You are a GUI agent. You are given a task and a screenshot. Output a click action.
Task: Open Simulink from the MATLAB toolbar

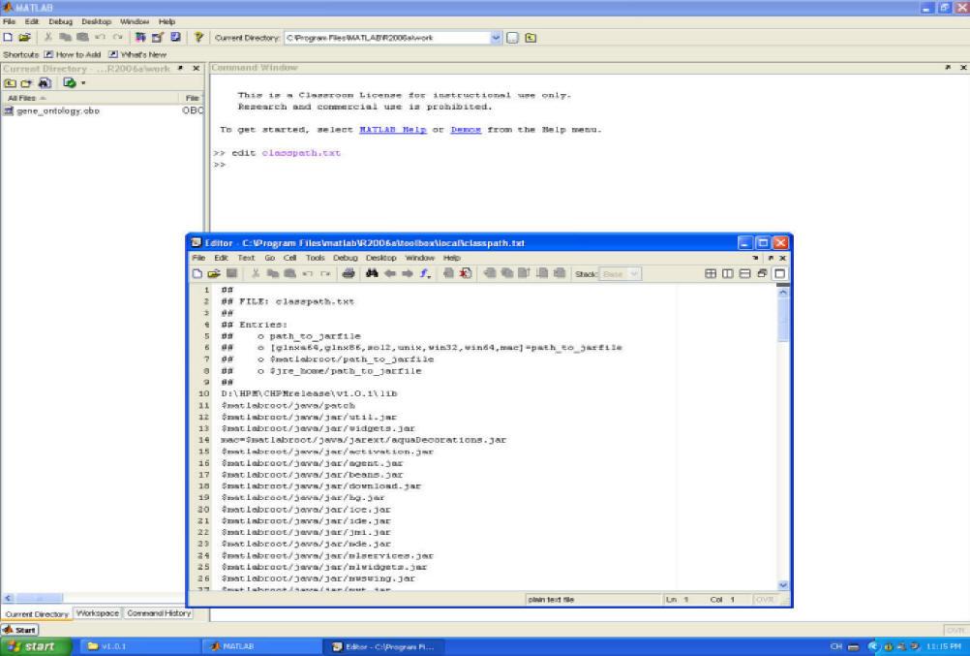(x=141, y=38)
